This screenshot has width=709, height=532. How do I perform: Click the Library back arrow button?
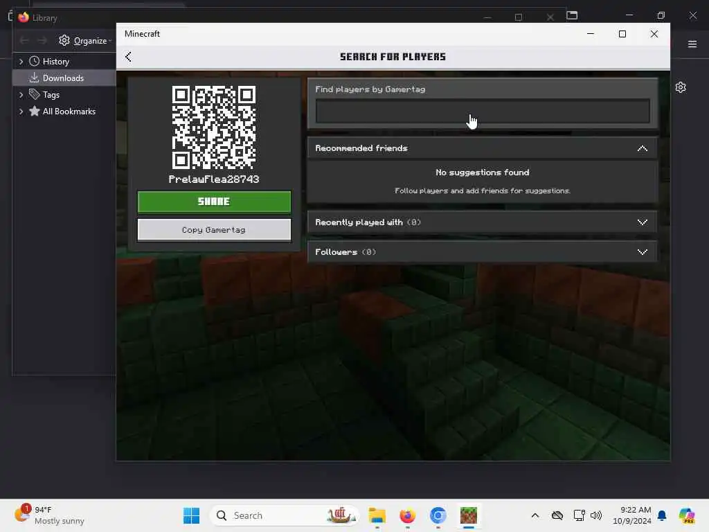[x=24, y=41]
